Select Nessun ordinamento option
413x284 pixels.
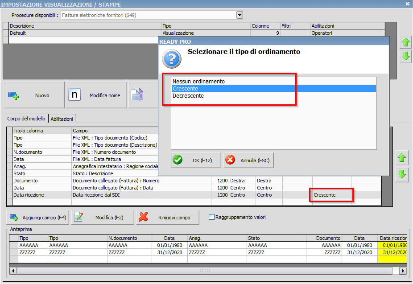274,81
